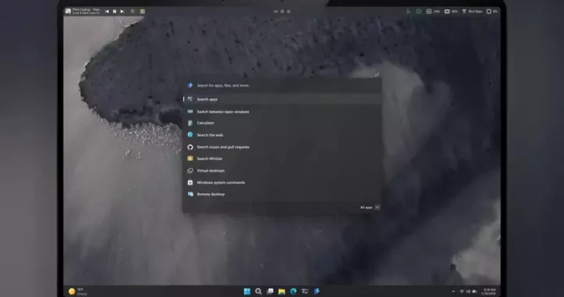Select Search issues and pull requests

point(282,147)
